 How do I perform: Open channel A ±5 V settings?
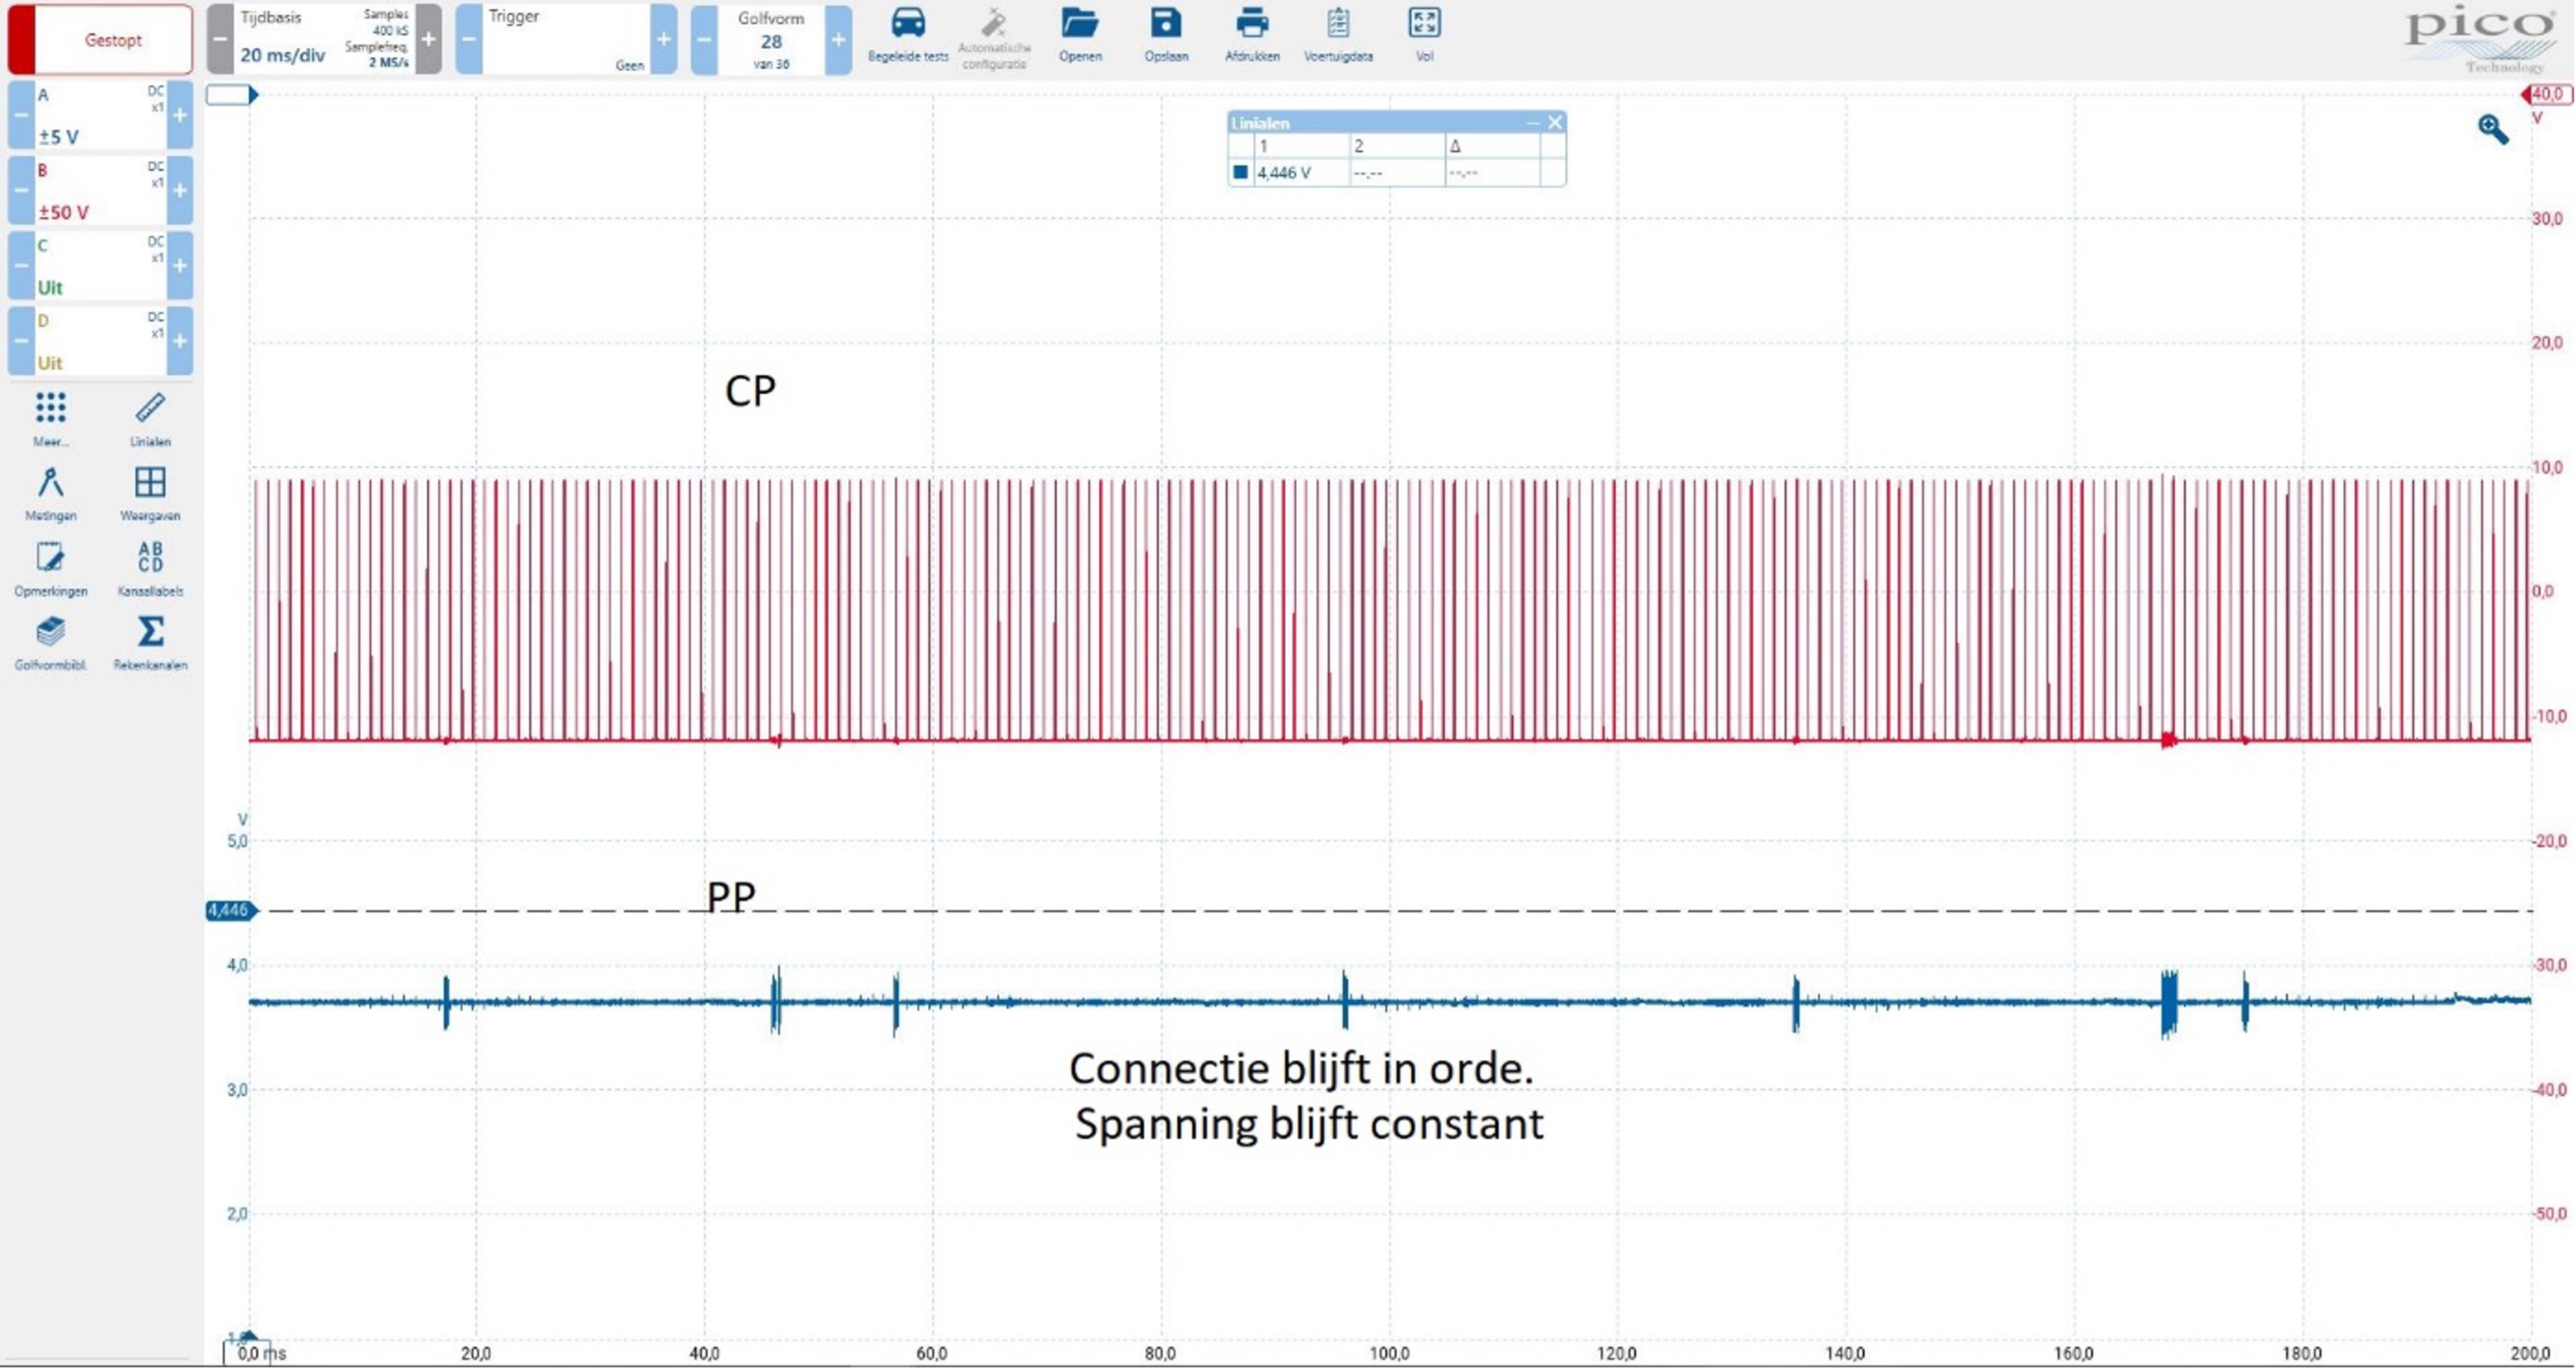(100, 116)
